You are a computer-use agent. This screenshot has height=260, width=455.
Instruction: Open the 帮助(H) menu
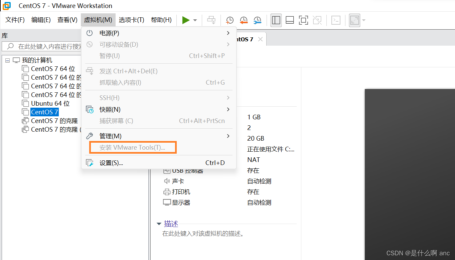[161, 20]
